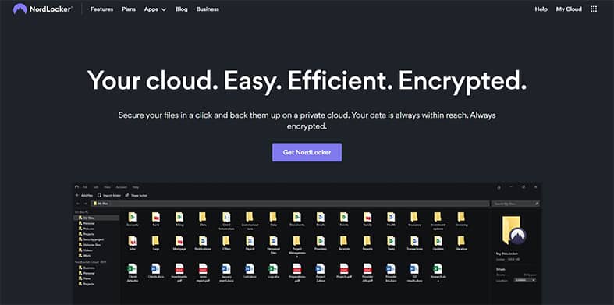Open the Business page
Screen dimensions: 614x305
click(208, 9)
